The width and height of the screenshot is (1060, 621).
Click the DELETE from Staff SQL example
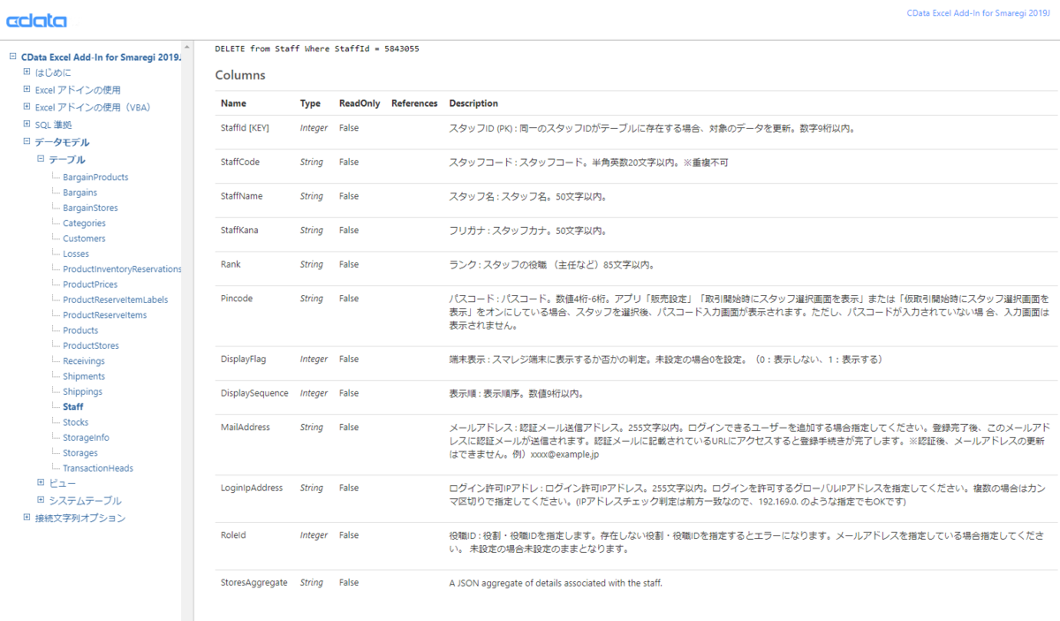coord(317,49)
